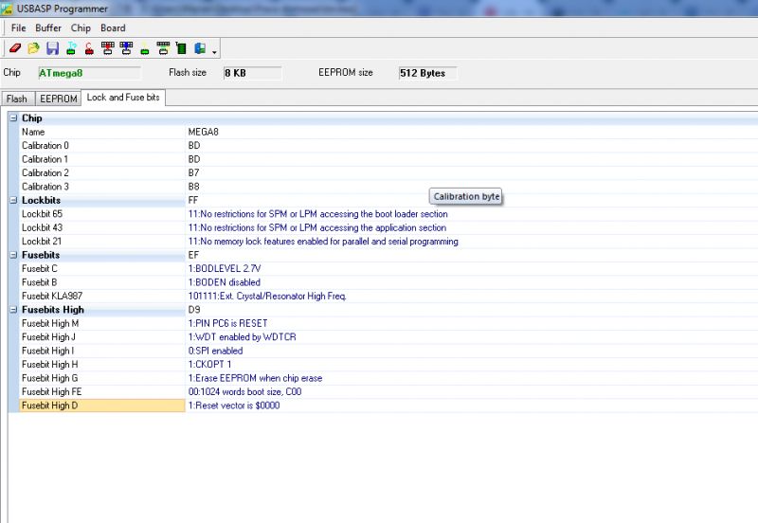Collapse the Fusebits section
Screen dimensions: 758x523
(x=13, y=255)
